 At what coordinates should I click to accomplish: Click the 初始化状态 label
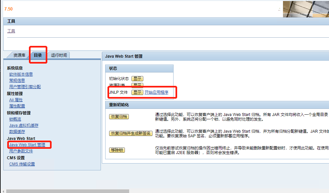pyautogui.click(x=119, y=79)
